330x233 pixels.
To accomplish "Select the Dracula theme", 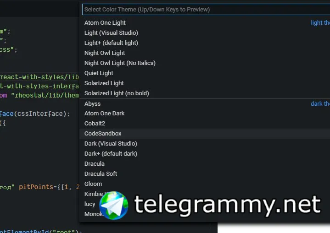I will coord(205,164).
